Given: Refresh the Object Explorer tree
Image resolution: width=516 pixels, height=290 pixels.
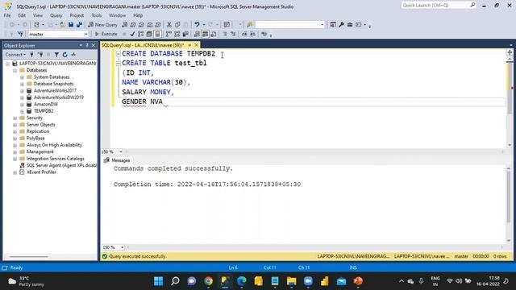Looking at the screenshot, I should pos(64,55).
